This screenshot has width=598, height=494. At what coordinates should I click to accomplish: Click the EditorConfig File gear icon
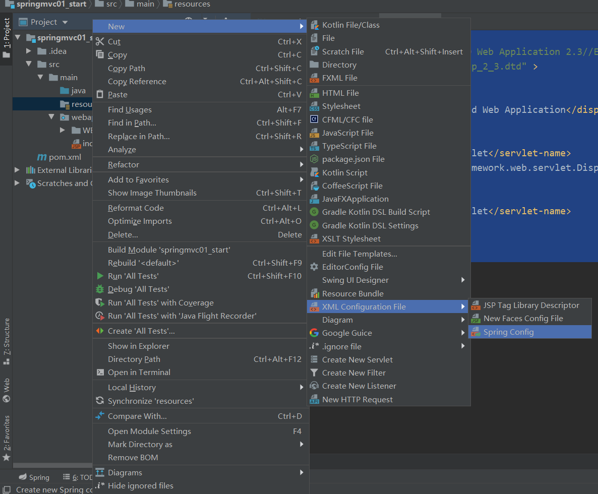[314, 267]
